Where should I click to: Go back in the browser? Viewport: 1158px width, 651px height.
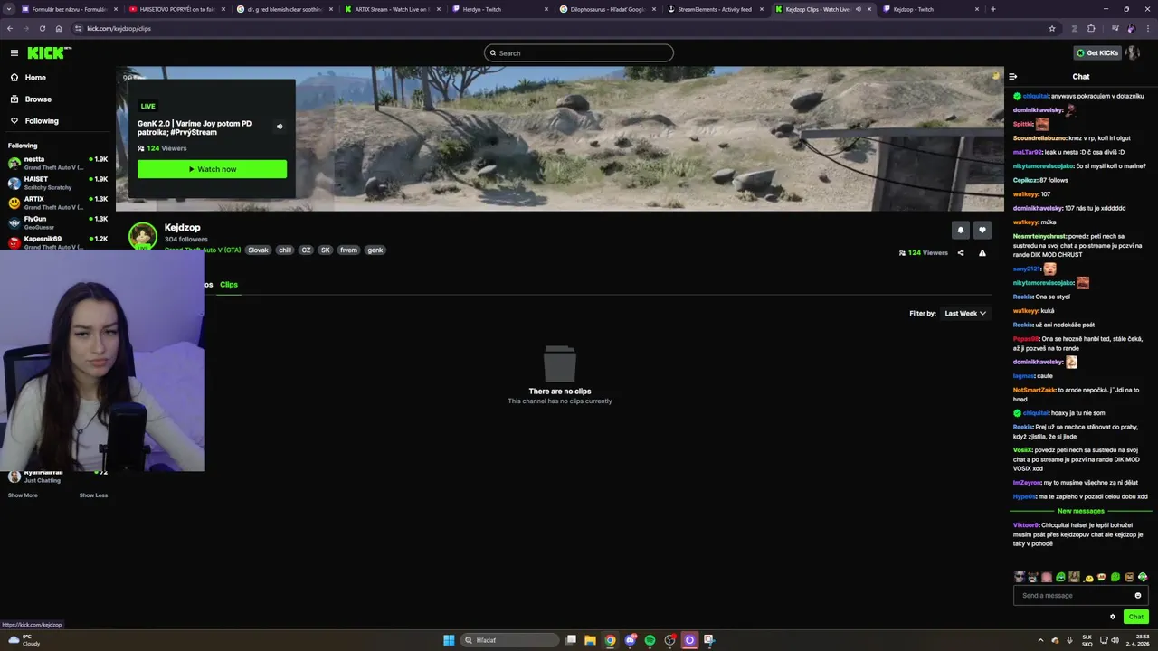click(11, 28)
